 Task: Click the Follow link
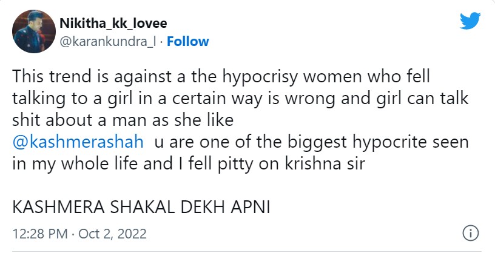[x=187, y=41]
